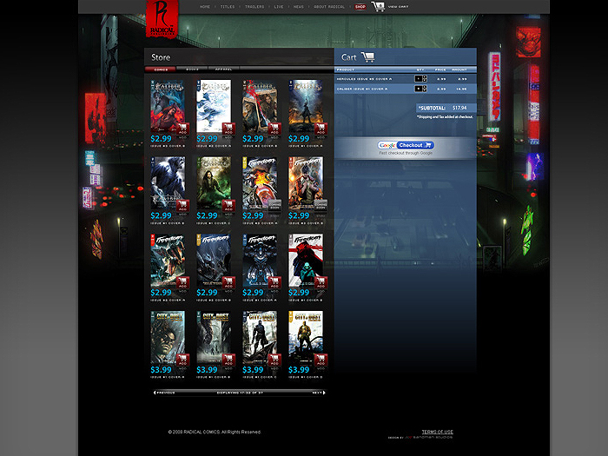608x456 pixels.
Task: Decrease quantity for Caliber issue cart row
Action: point(425,90)
